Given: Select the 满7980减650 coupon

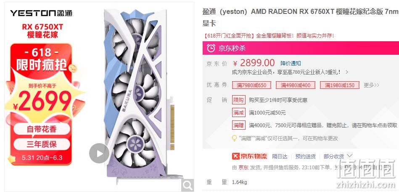Looking at the screenshot, I should (251, 85).
